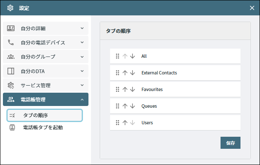The image size is (260, 165).
Task: Move Favourites down with down arrow
Action: [132, 89]
